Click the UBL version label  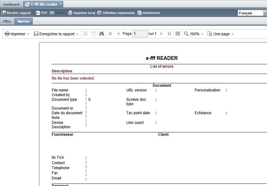click(x=136, y=90)
